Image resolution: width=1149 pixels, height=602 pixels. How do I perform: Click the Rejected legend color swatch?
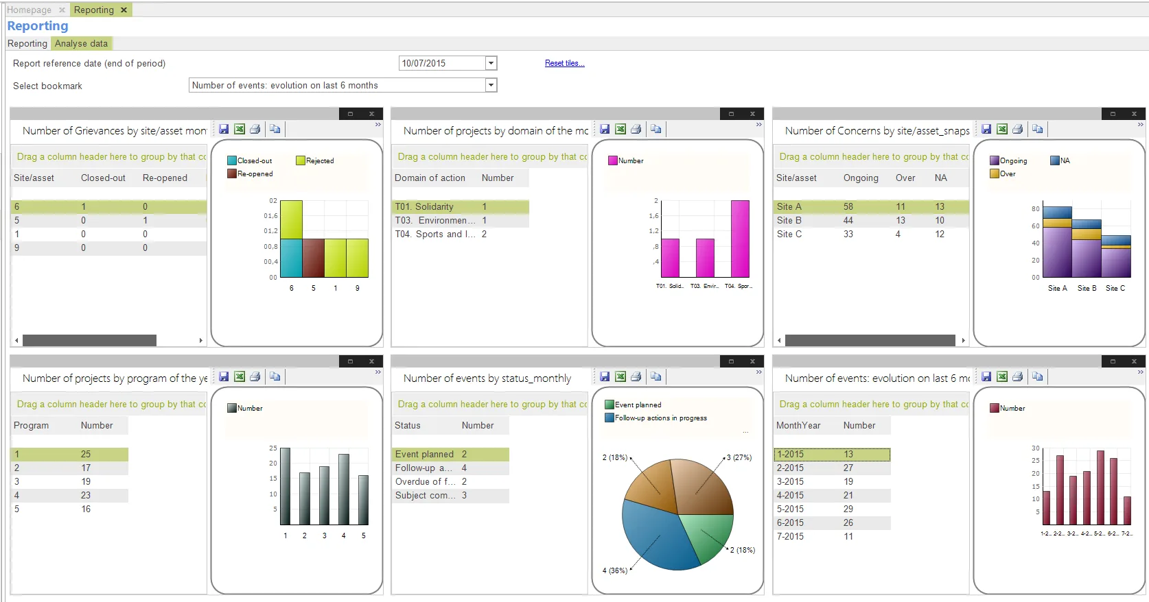click(301, 160)
